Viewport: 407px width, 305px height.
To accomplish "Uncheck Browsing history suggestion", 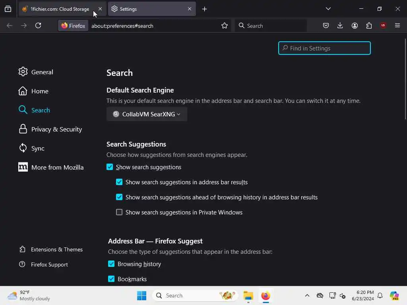I will pos(111,264).
